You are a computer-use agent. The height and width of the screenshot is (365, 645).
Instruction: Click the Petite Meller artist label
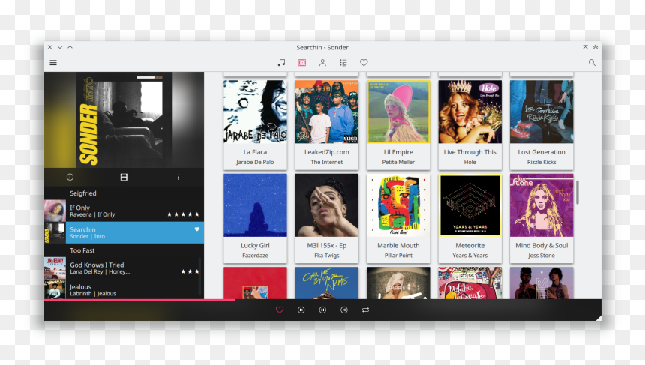pyautogui.click(x=398, y=162)
